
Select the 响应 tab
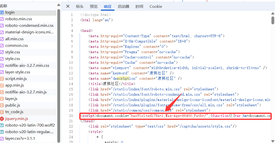coord(108,7)
